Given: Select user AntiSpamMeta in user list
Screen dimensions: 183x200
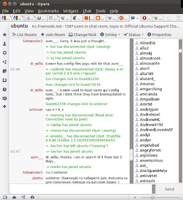Looking at the screenshot, I should pos(153,170).
